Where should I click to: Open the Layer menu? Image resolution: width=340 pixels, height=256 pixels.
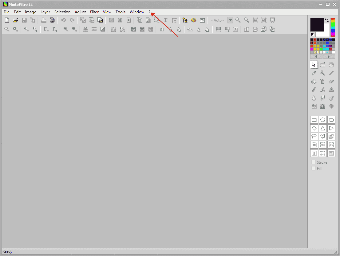[x=45, y=12]
